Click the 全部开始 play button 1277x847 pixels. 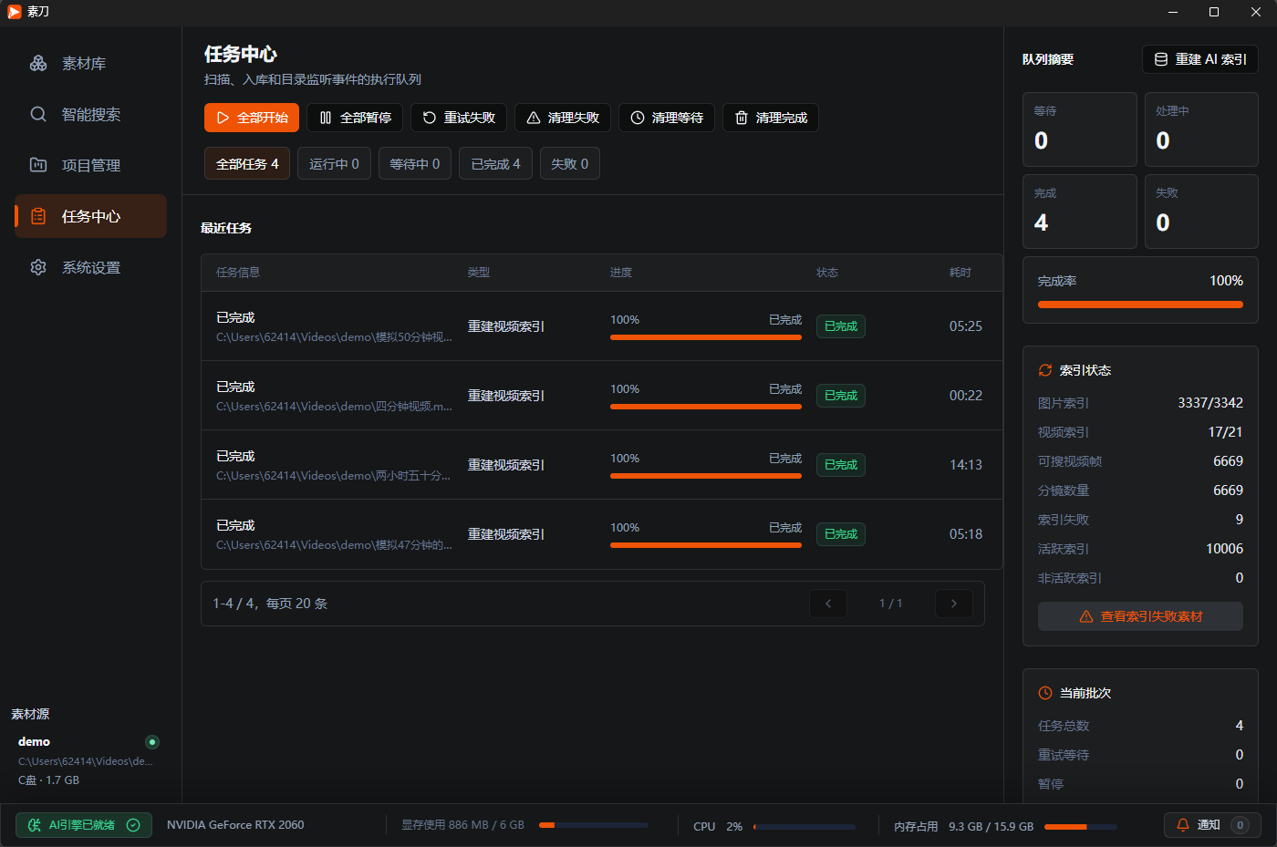(x=252, y=118)
